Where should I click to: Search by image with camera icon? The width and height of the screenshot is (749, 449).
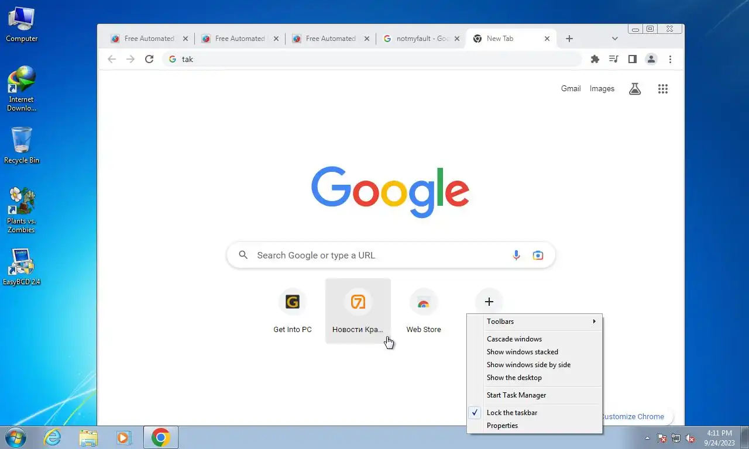(538, 255)
